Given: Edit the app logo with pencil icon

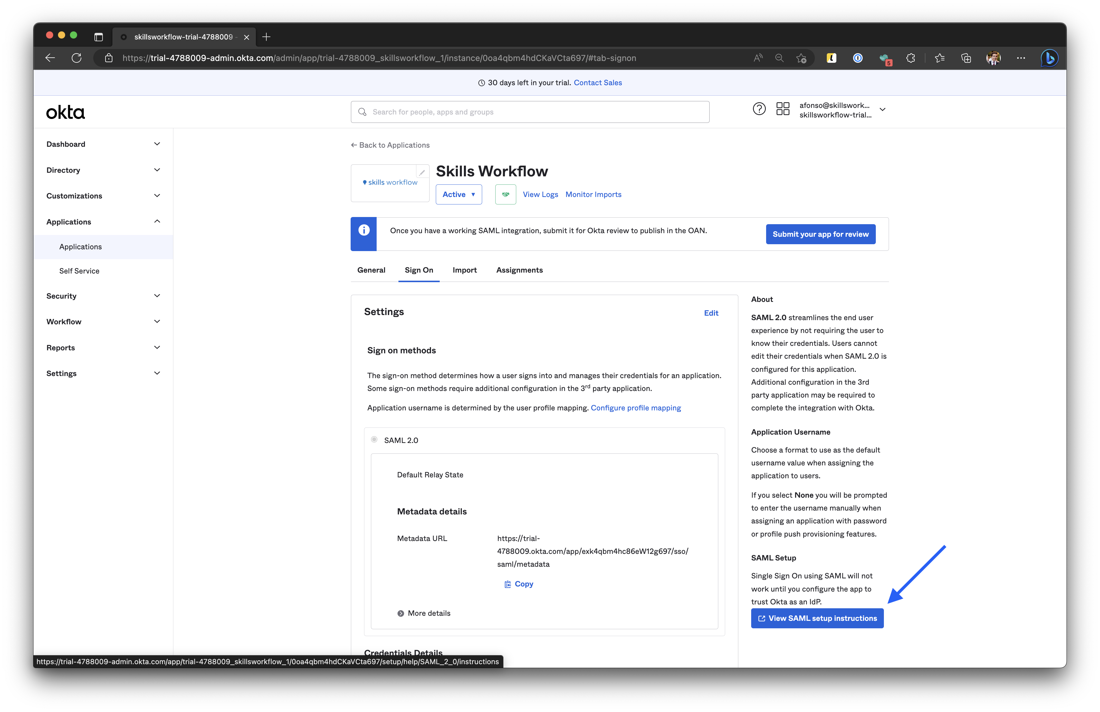Looking at the screenshot, I should coord(422,172).
